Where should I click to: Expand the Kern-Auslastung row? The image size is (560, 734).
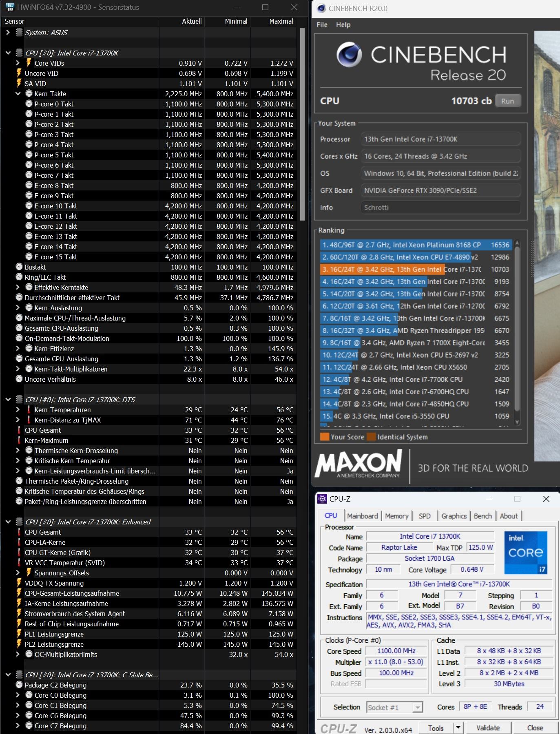click(x=18, y=308)
